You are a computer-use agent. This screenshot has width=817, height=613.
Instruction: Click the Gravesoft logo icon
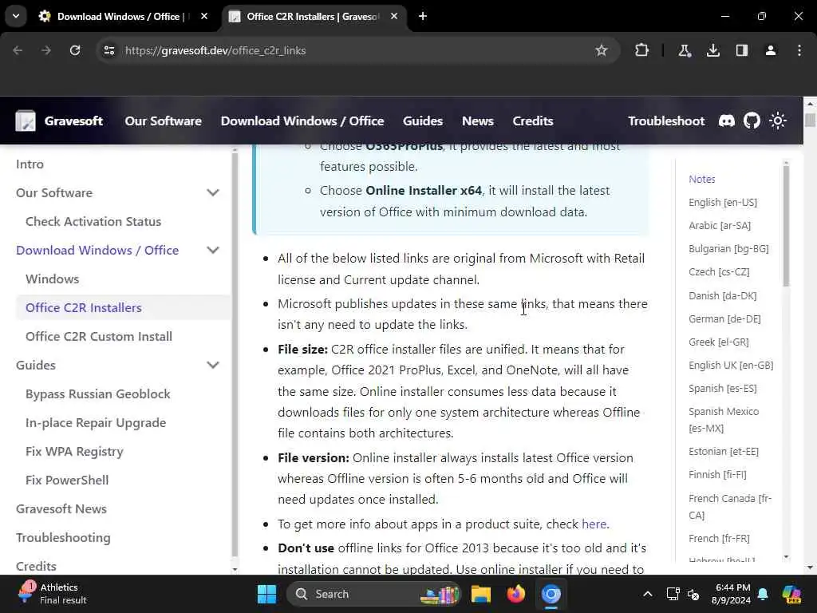click(26, 121)
